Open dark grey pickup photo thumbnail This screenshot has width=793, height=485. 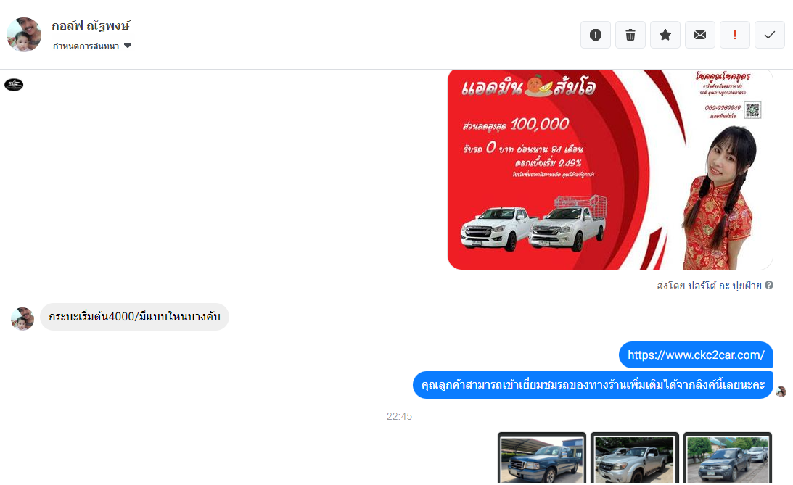pos(727,459)
